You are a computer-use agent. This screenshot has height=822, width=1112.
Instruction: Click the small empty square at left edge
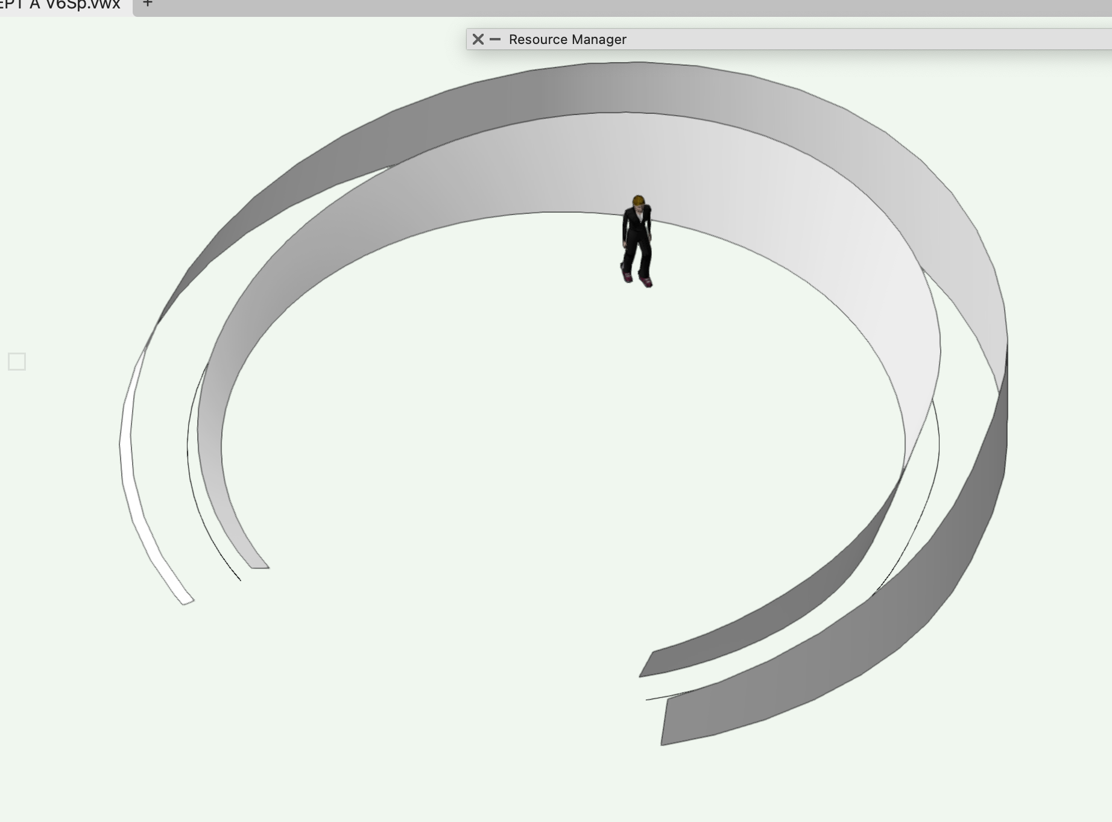coord(17,362)
